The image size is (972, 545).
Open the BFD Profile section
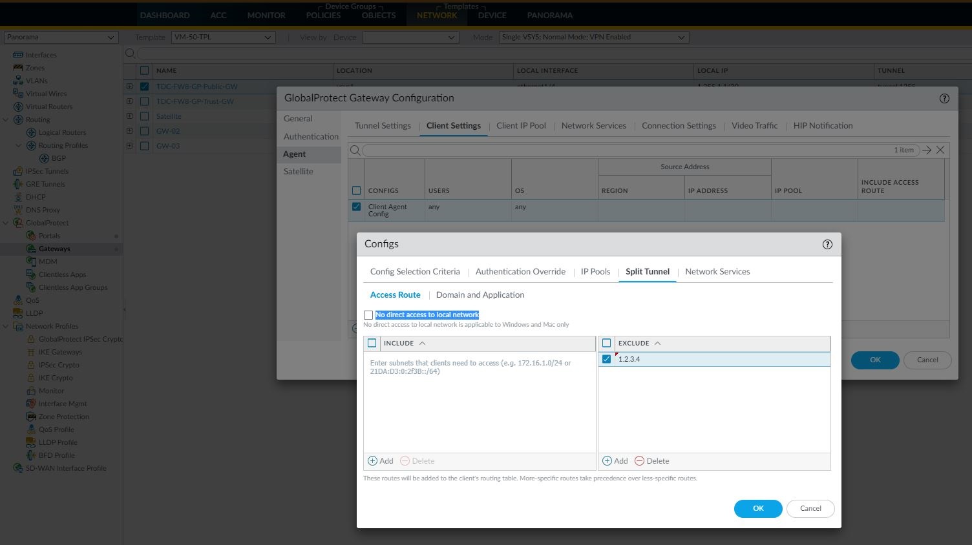pyautogui.click(x=56, y=455)
